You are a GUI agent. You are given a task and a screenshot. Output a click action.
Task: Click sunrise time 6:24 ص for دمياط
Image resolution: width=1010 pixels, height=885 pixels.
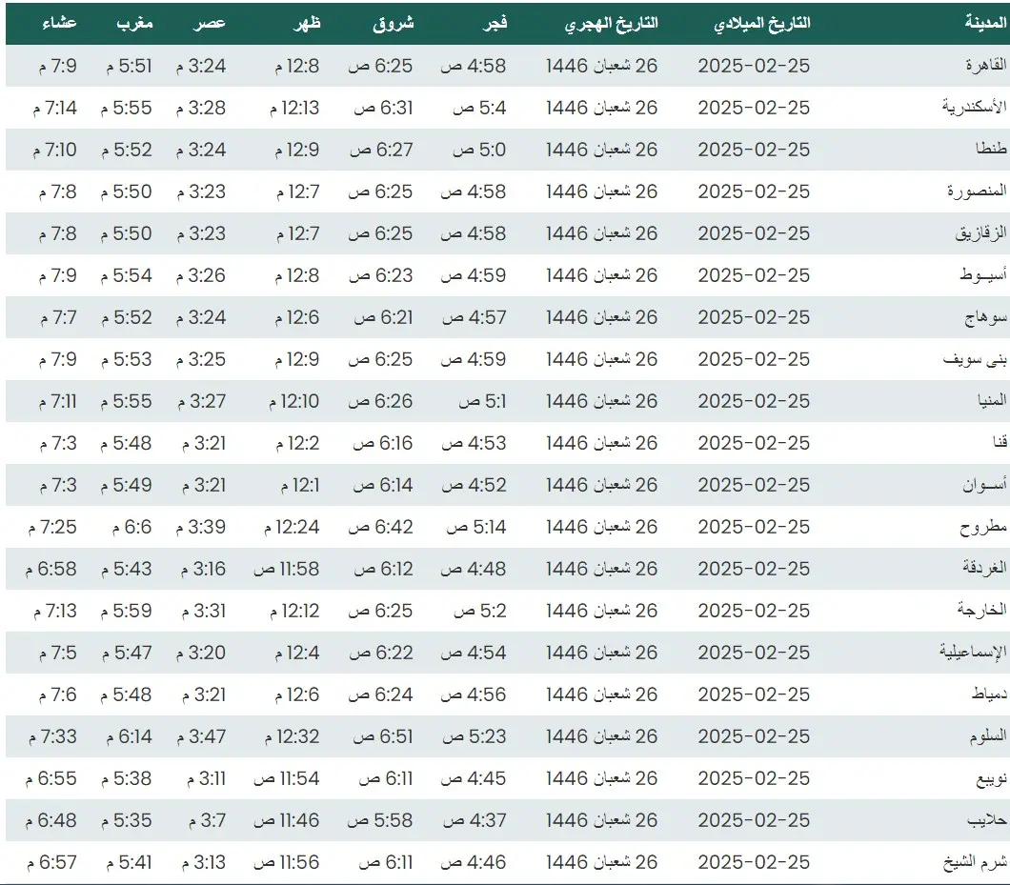point(381,694)
